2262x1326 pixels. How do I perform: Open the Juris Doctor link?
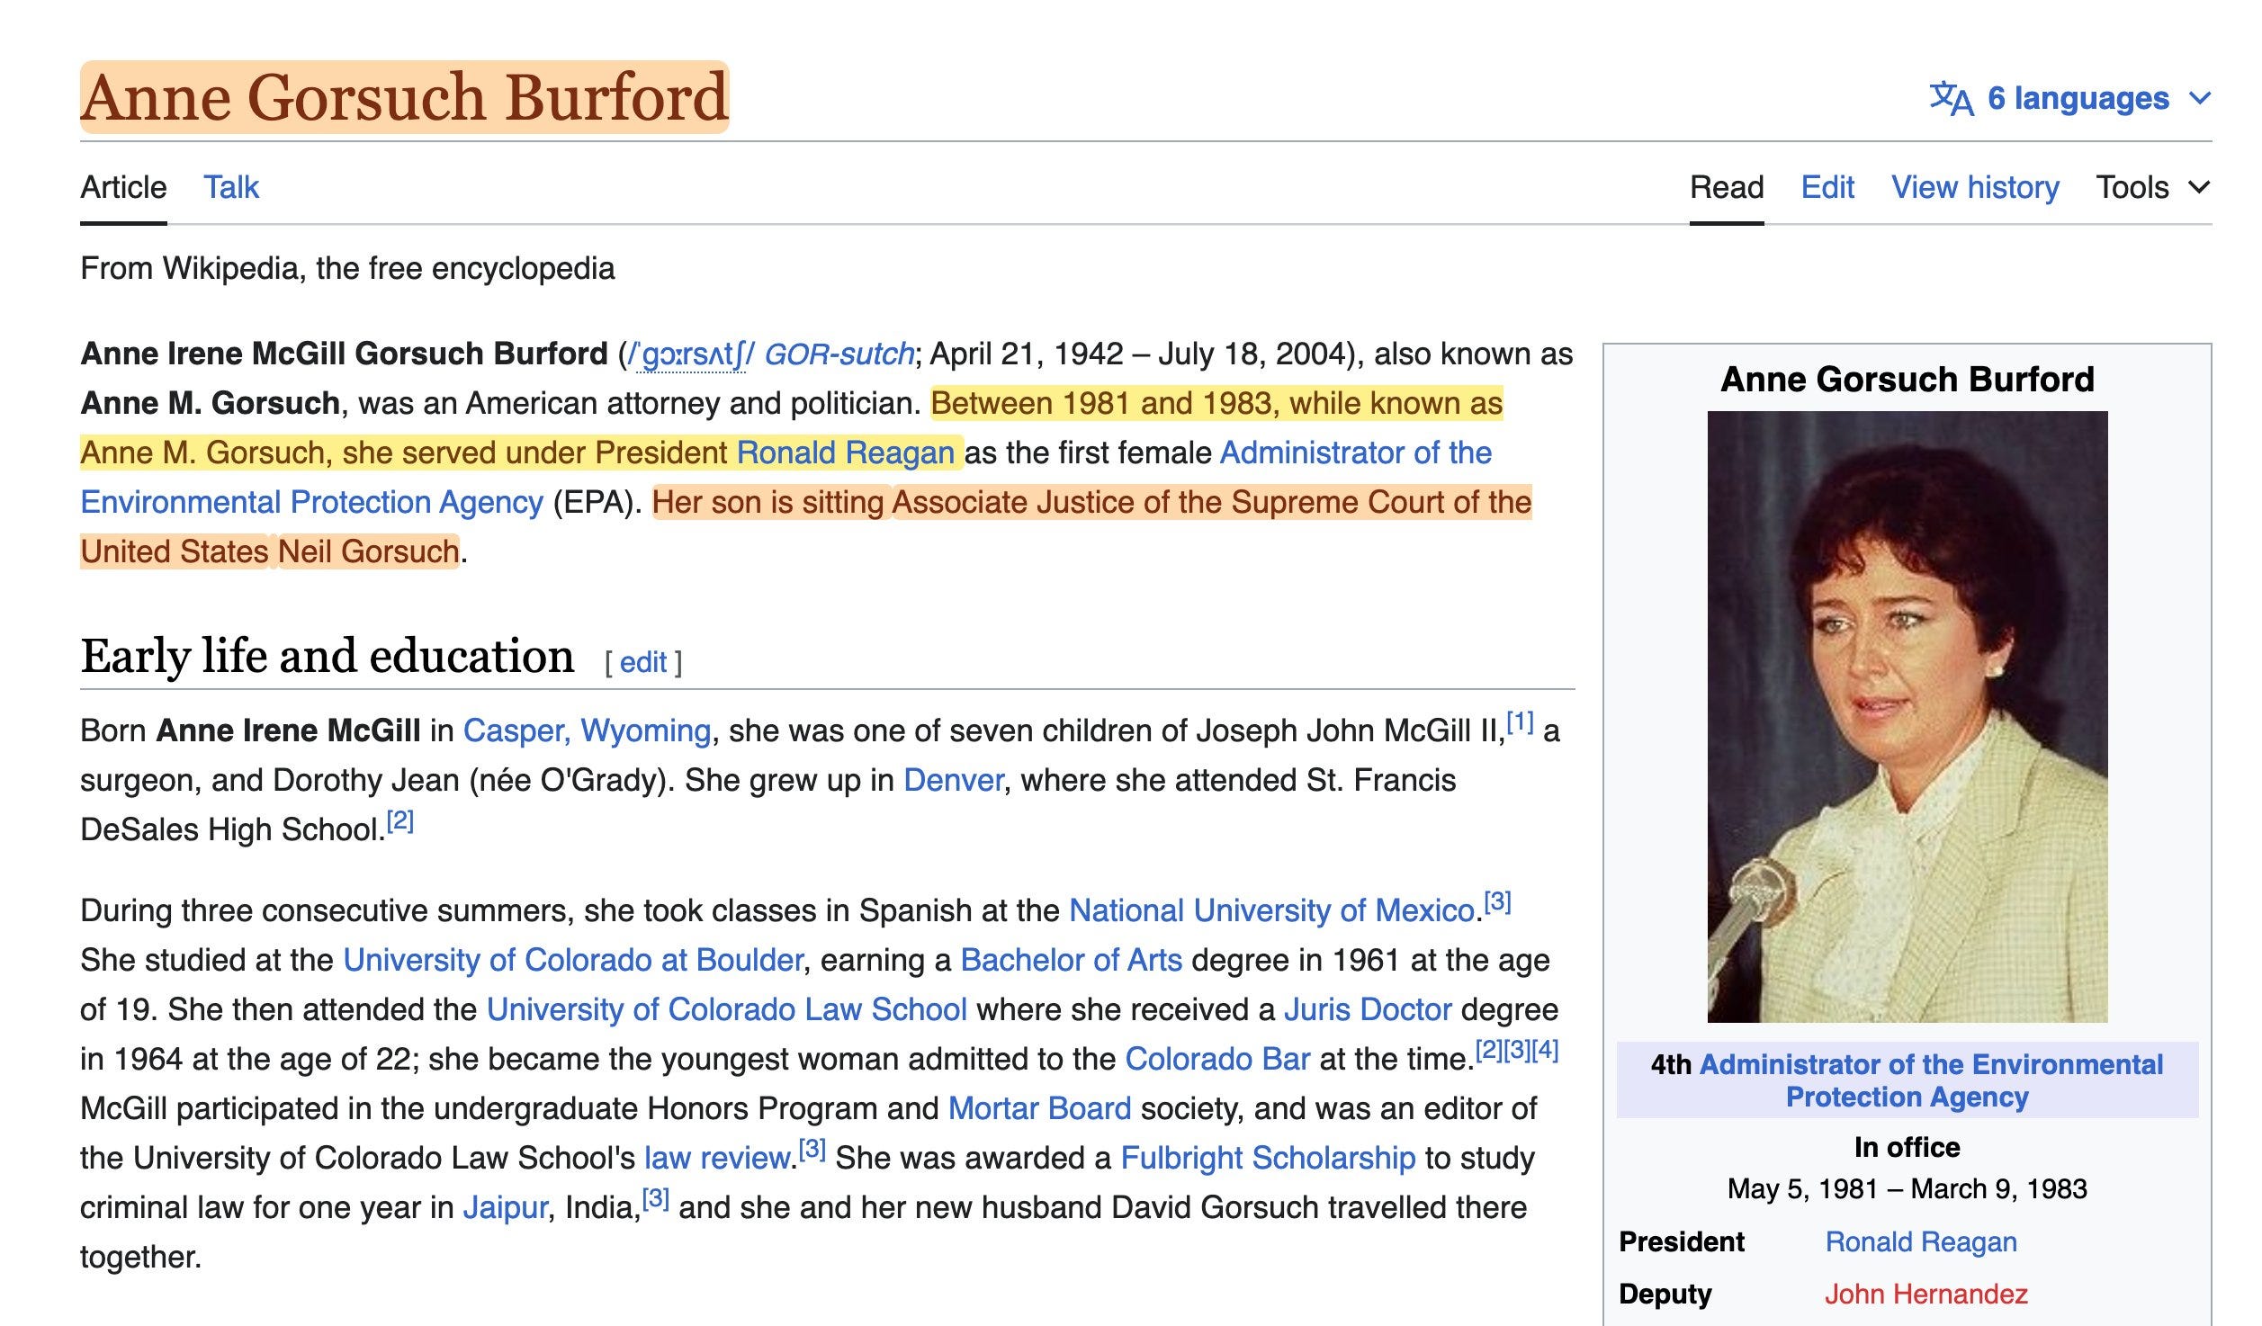coord(1368,1009)
